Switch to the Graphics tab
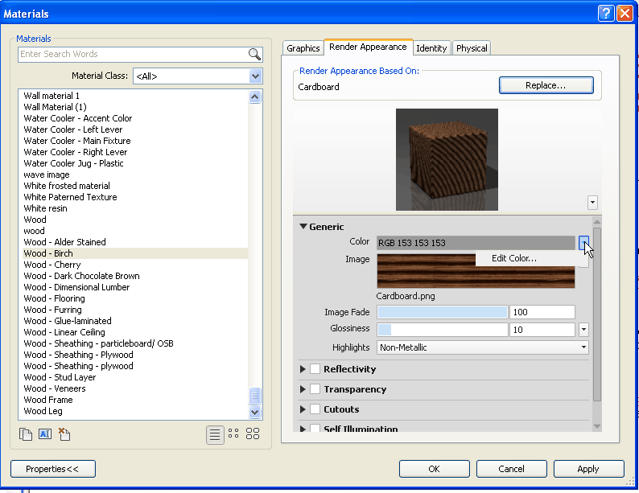639x493 pixels. pyautogui.click(x=303, y=48)
